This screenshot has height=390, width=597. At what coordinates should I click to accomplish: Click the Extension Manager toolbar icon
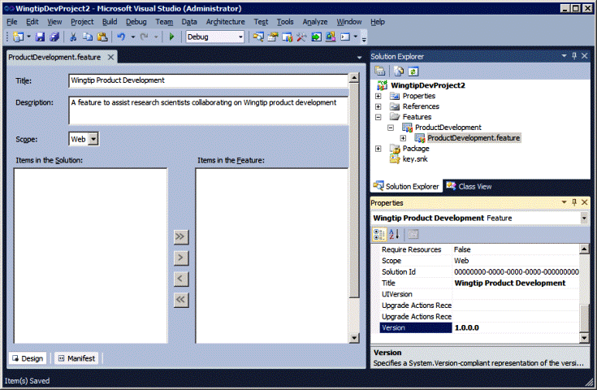(331, 37)
